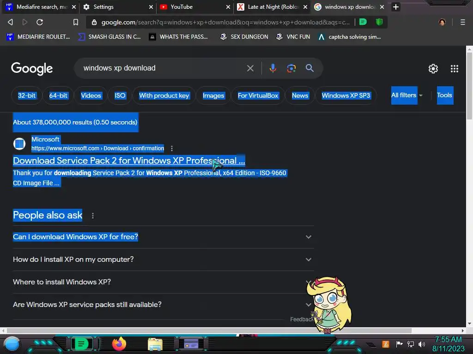Screen dimensions: 473x354
Task: Open File Explorer from the taskbar
Action: tap(155, 345)
